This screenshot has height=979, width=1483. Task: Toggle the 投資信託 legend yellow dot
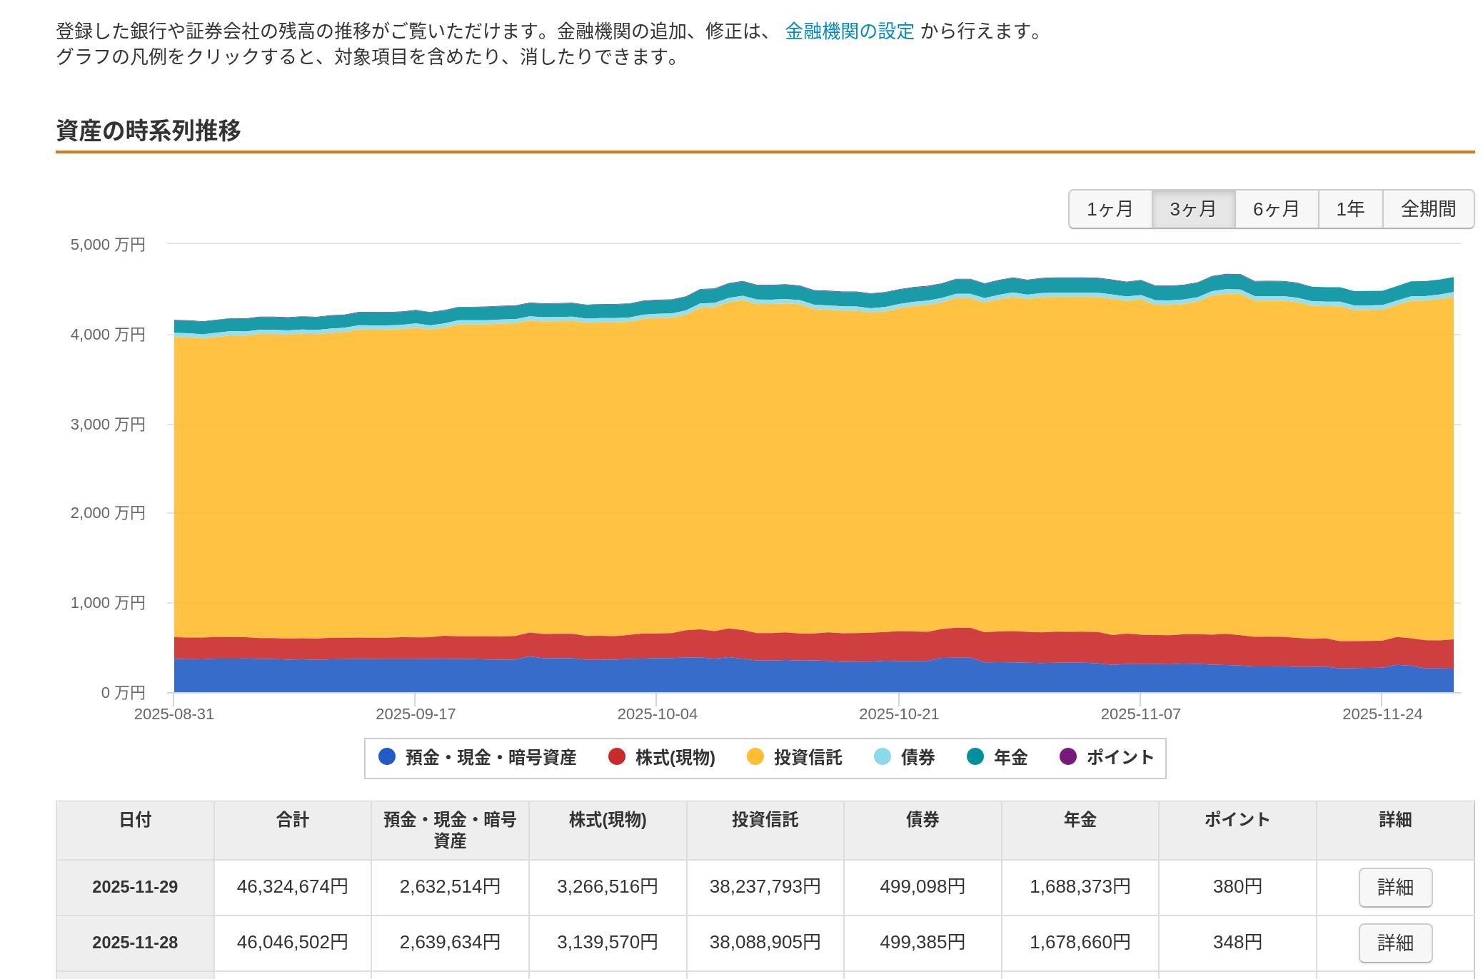coord(755,756)
